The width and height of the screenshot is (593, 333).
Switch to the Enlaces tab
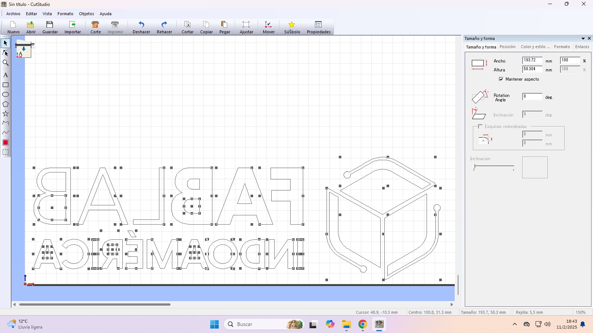(x=582, y=47)
